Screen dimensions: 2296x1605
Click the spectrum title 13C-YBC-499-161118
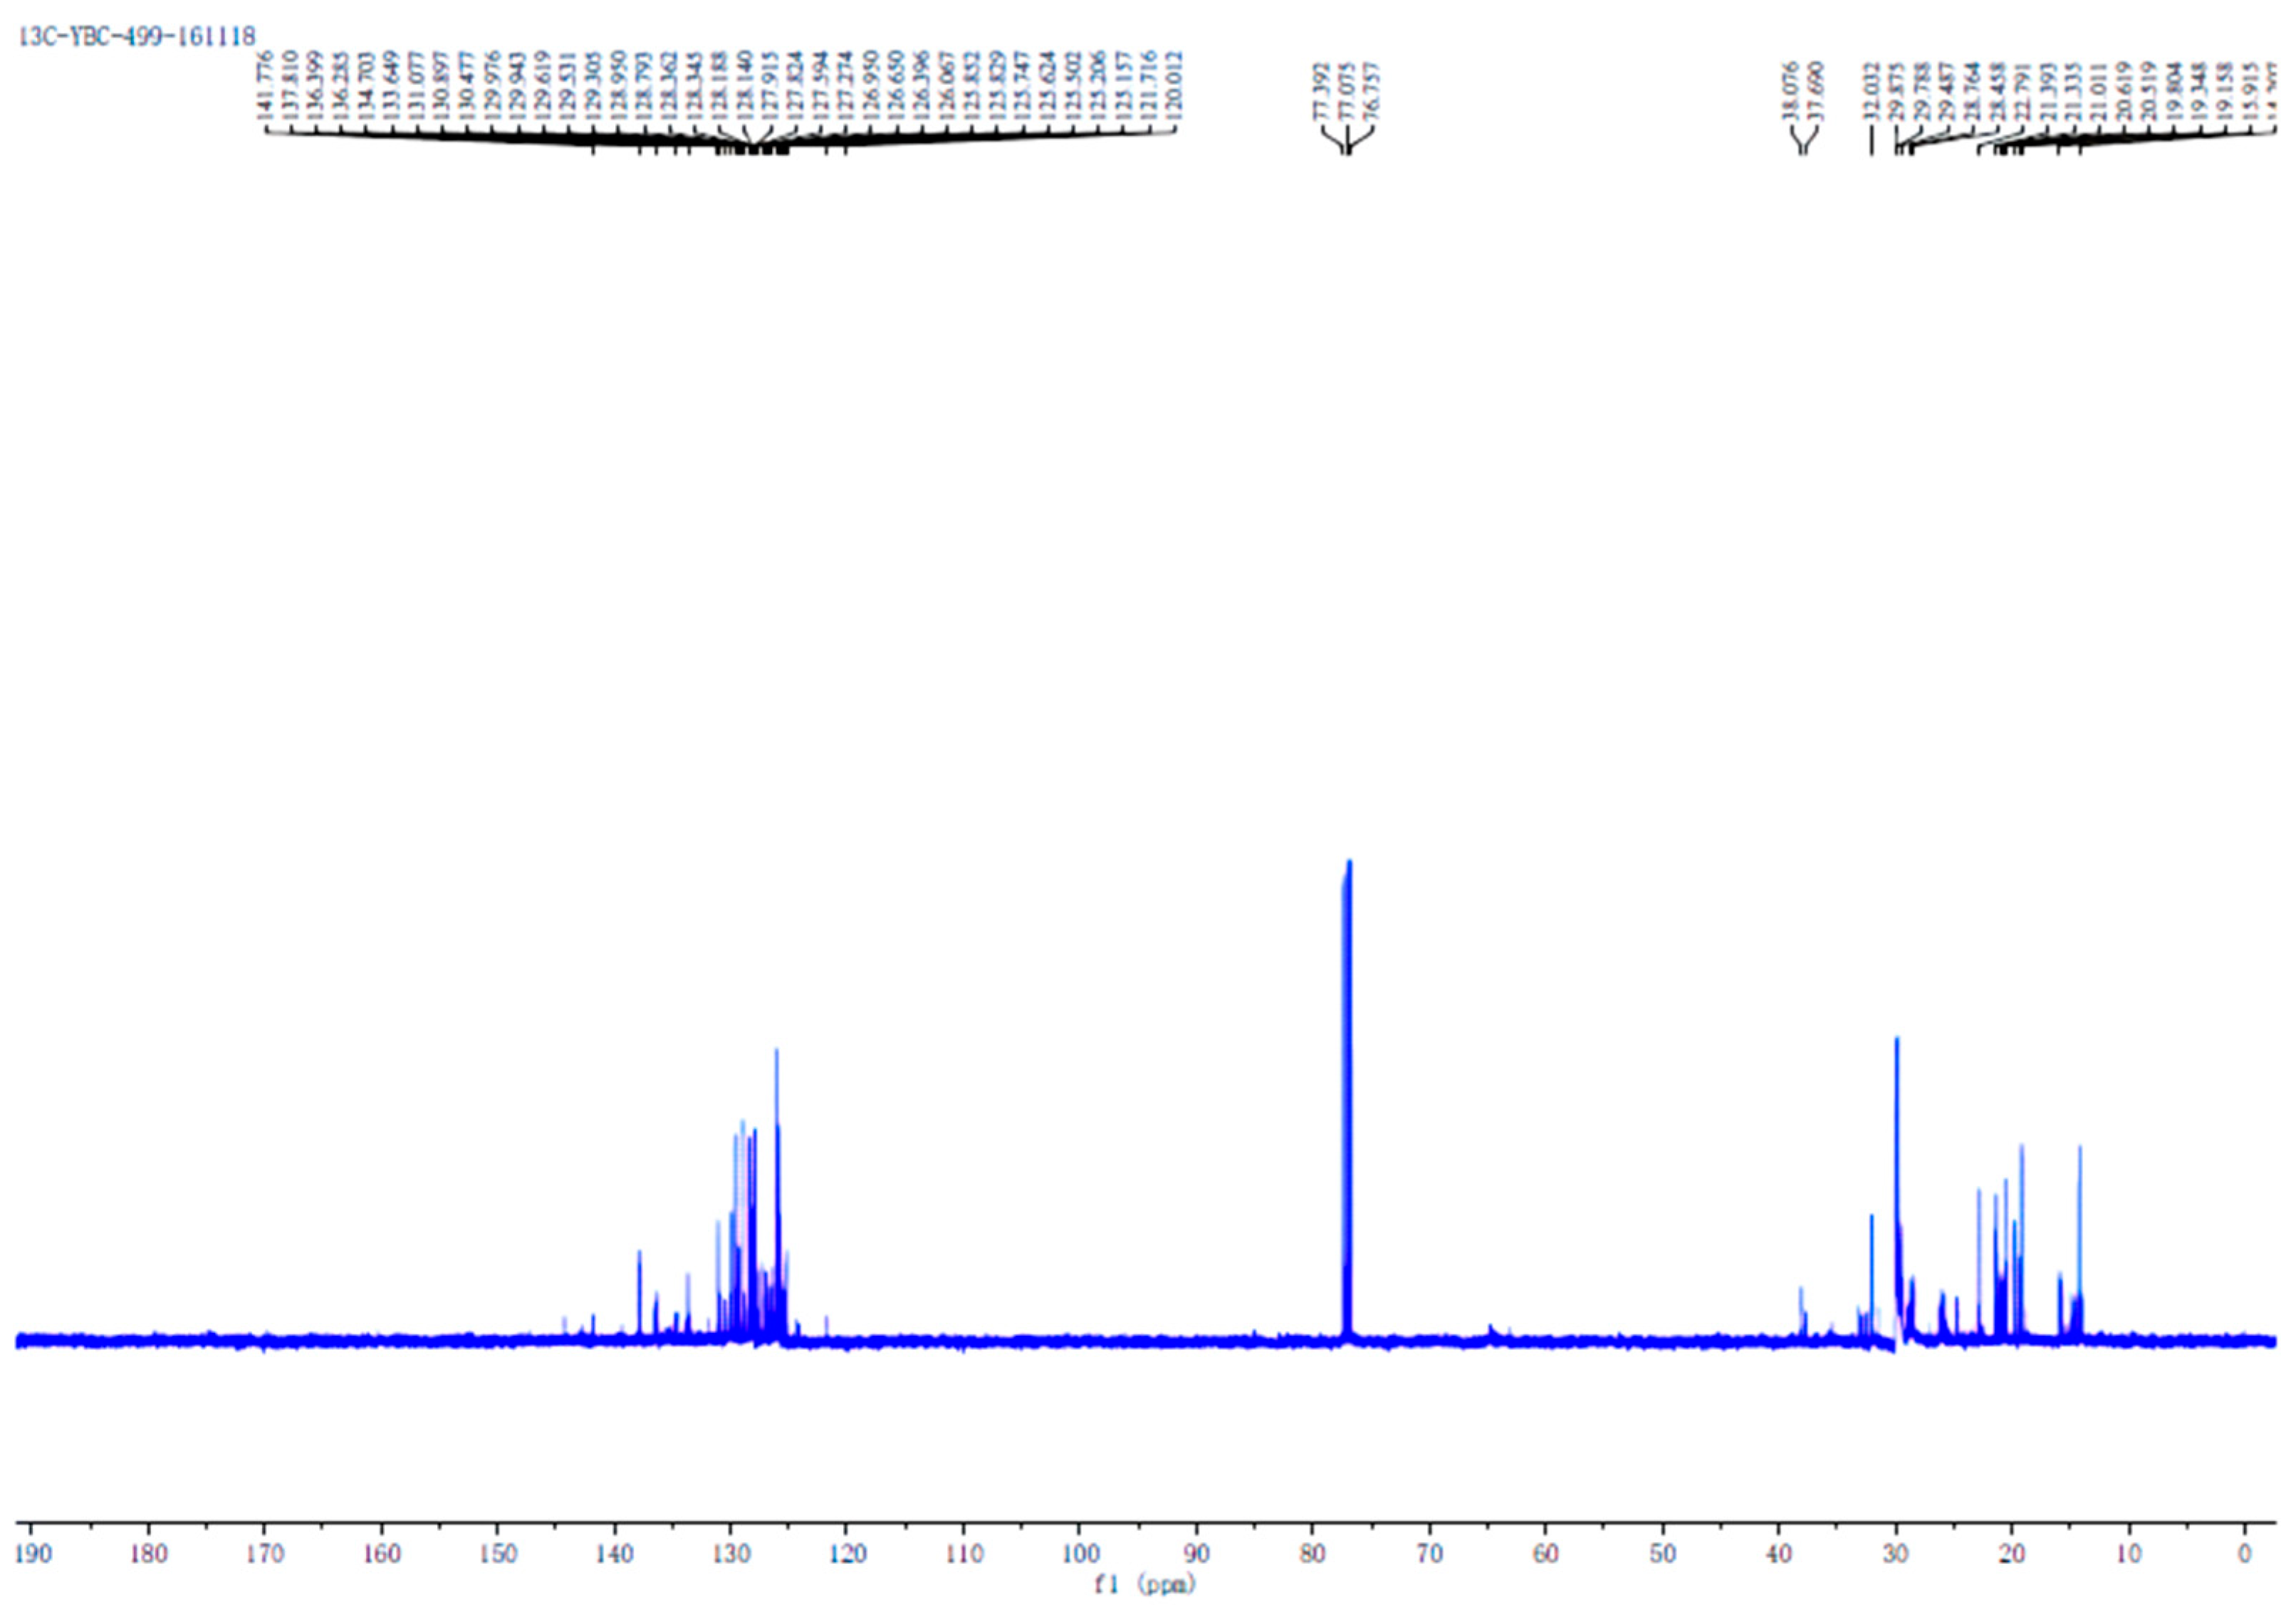point(137,36)
